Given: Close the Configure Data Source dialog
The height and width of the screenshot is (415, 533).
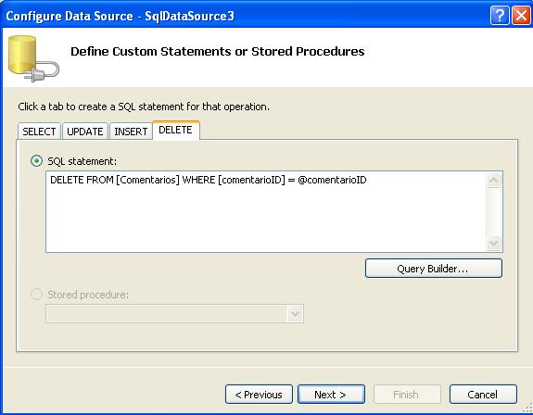Looking at the screenshot, I should pos(521,16).
